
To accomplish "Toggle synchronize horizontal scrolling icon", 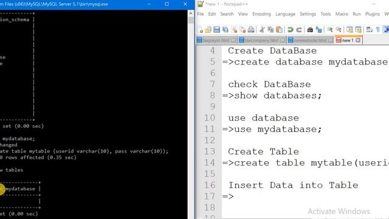I will pyautogui.click(x=358, y=30).
